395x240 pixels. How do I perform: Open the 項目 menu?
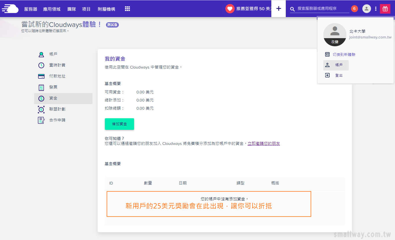coord(86,9)
